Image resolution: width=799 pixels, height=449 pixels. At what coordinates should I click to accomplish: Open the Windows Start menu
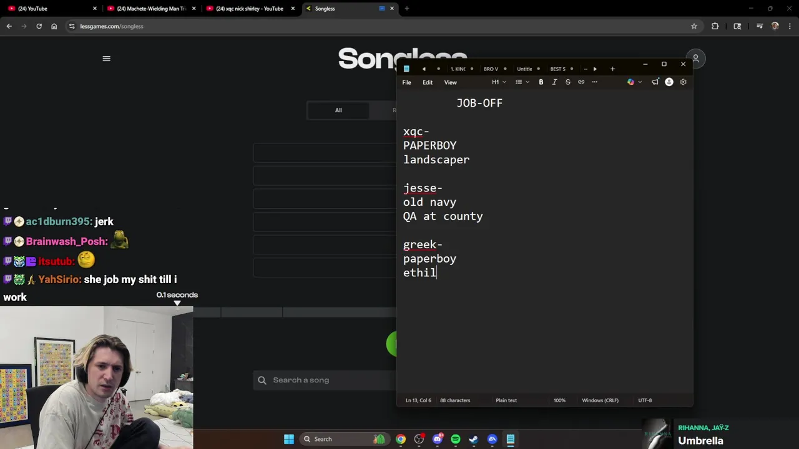289,439
